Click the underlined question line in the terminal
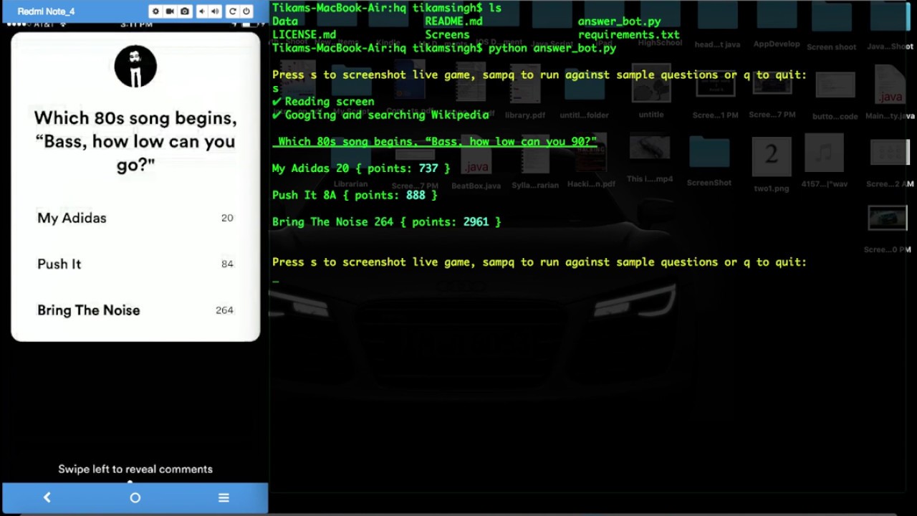Viewport: 917px width, 516px height. 434,142
